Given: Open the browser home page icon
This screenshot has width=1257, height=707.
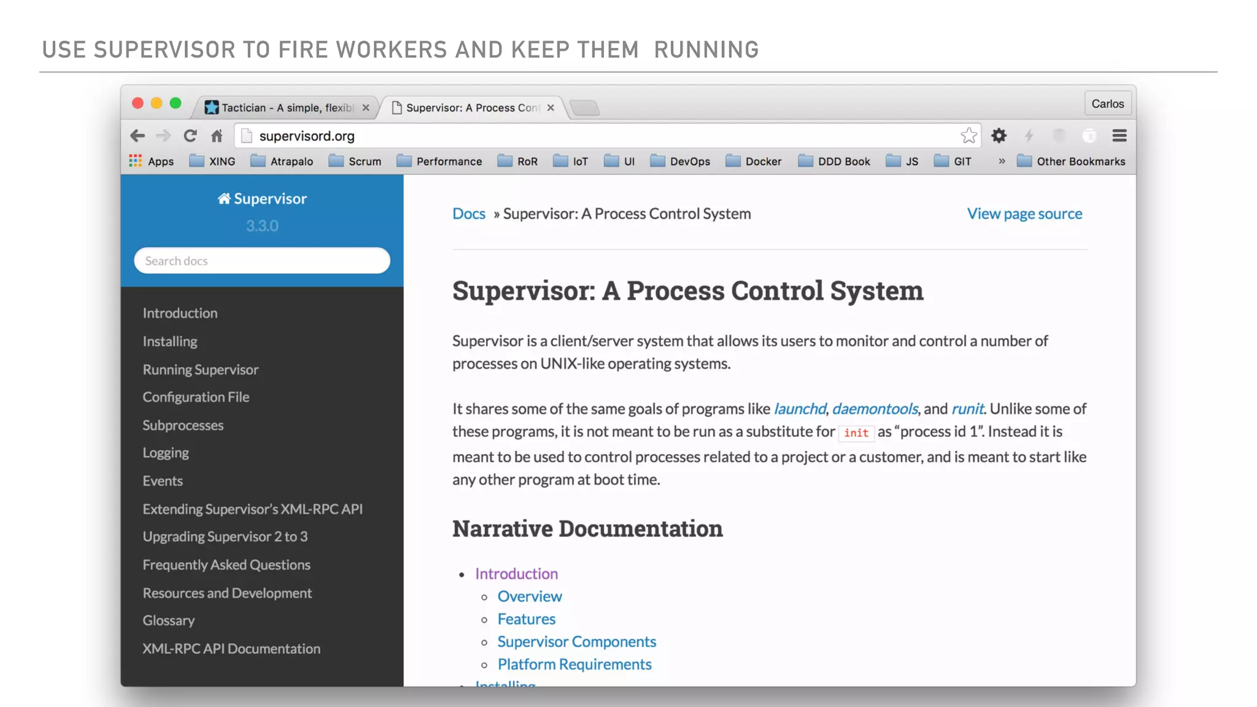Looking at the screenshot, I should pos(217,136).
